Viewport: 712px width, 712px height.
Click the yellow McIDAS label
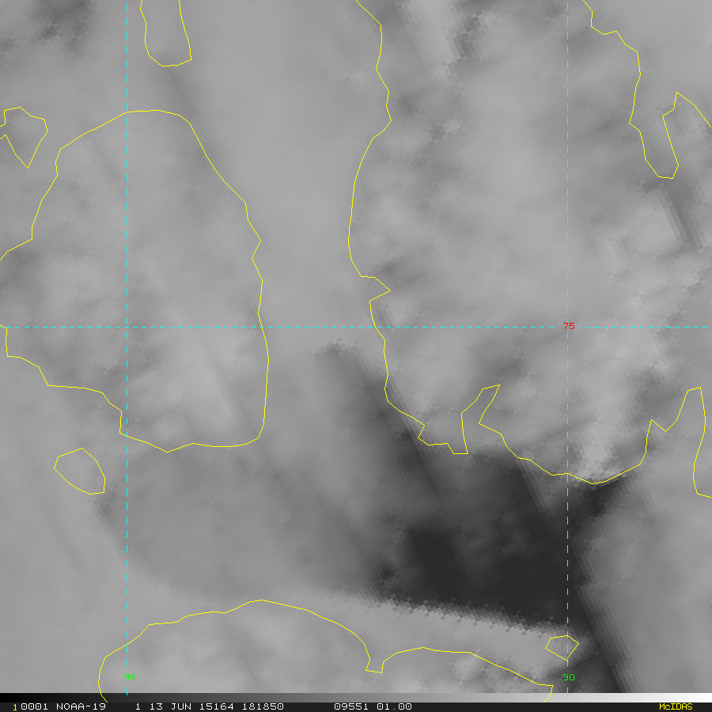[x=676, y=706]
